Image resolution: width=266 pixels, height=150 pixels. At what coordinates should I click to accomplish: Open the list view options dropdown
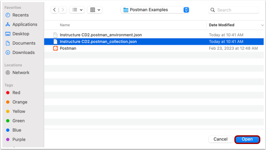(x=77, y=10)
